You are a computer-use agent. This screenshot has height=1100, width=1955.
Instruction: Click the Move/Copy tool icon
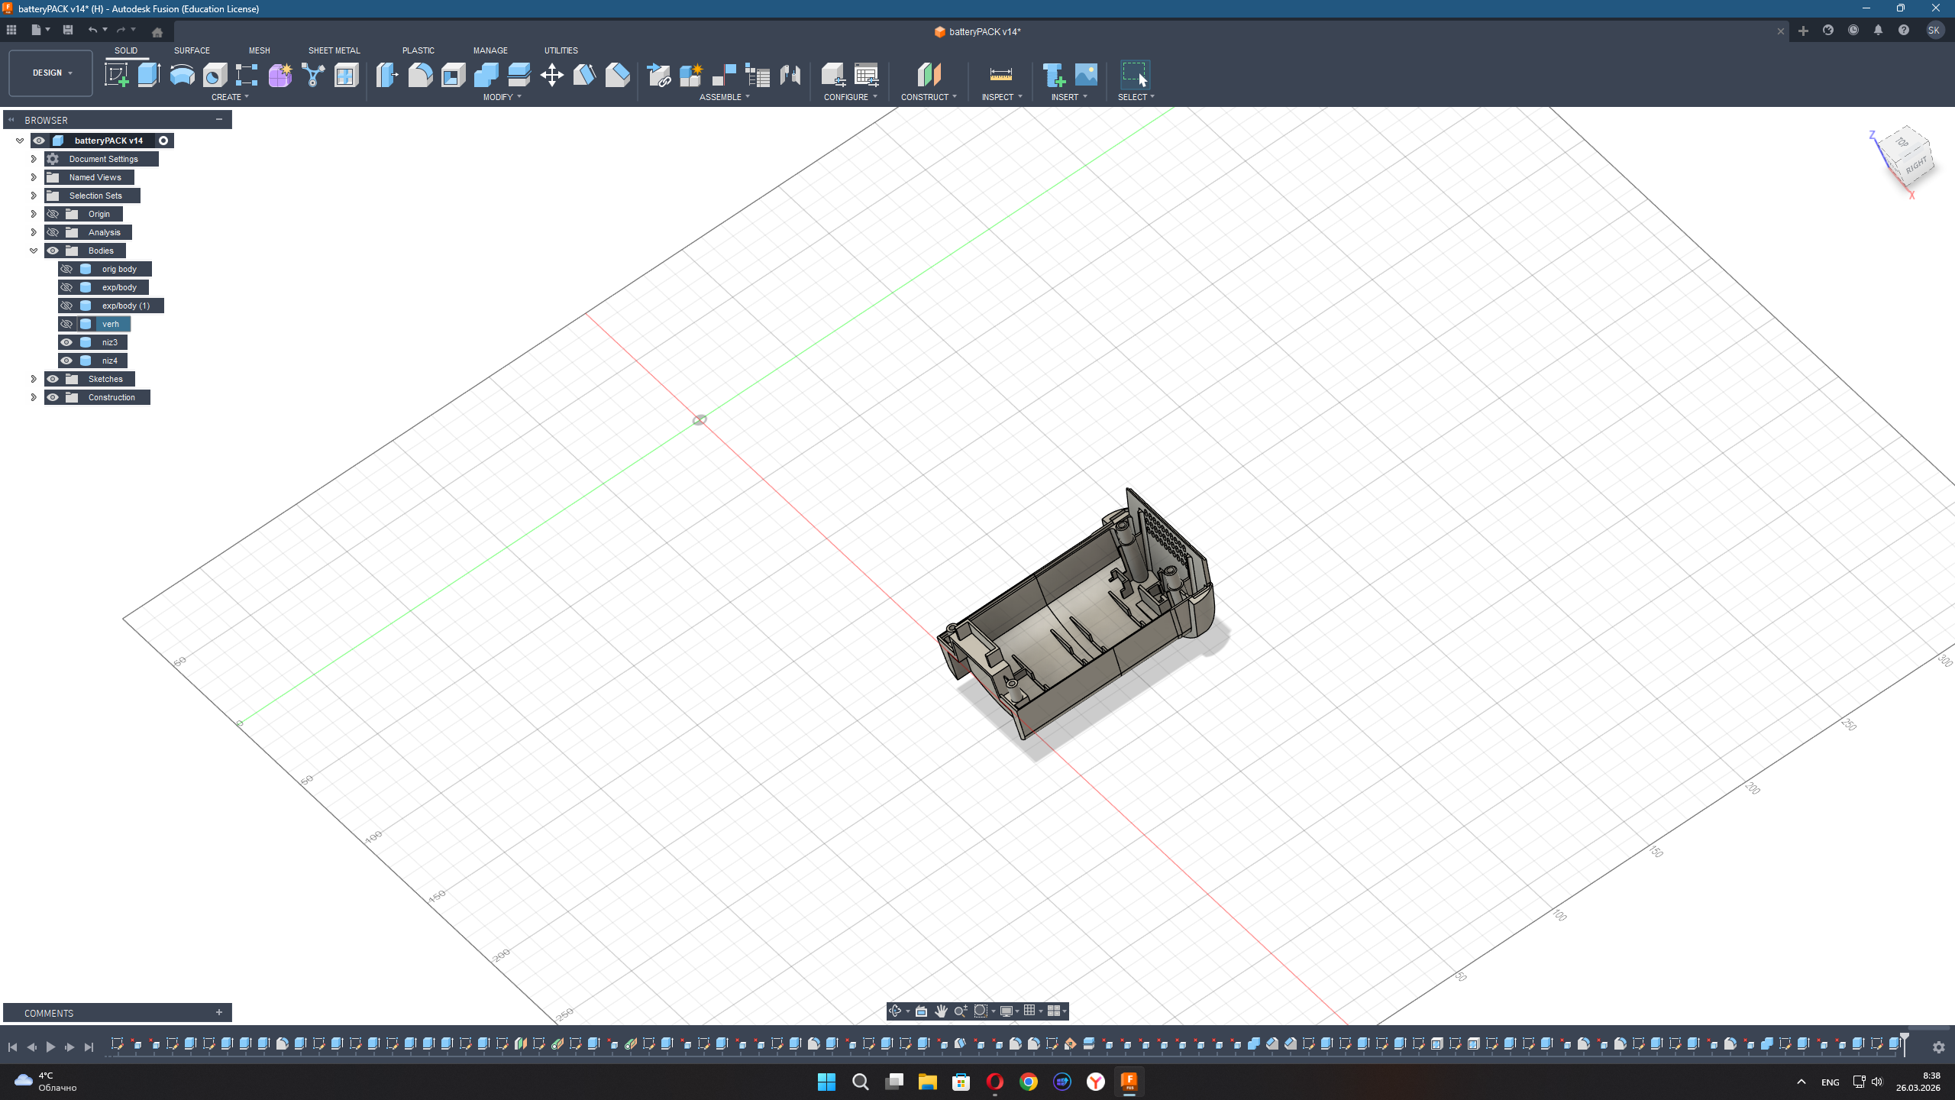coord(551,75)
